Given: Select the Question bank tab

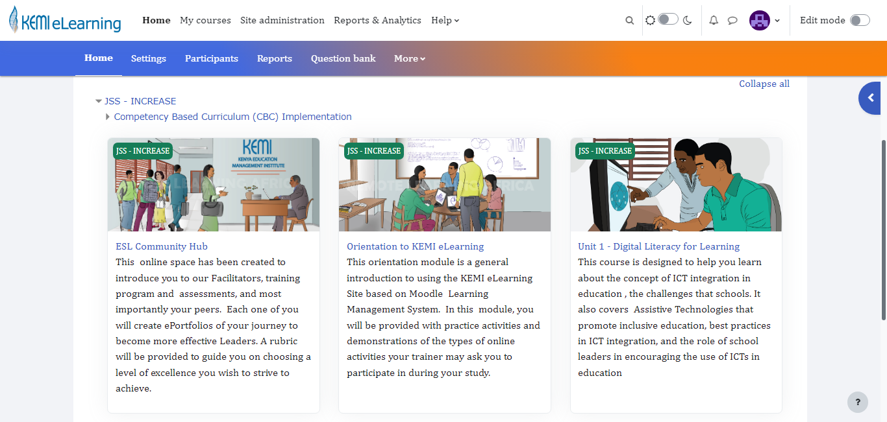Looking at the screenshot, I should (344, 58).
